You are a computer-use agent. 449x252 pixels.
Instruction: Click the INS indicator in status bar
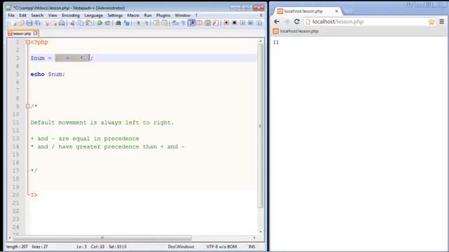(252, 246)
